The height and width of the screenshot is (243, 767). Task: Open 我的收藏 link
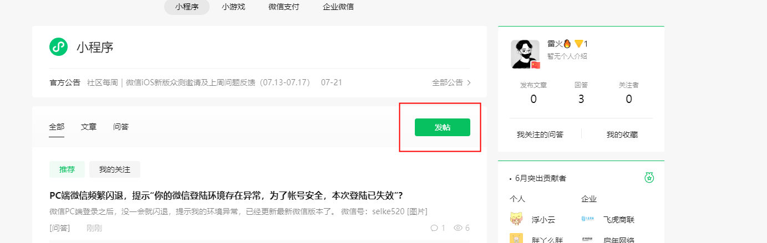[622, 135]
